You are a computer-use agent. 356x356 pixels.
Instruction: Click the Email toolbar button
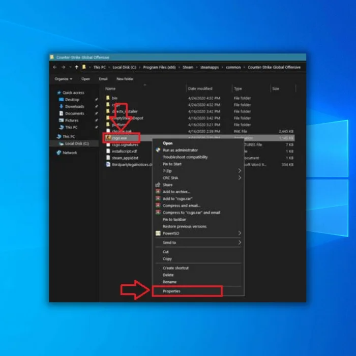point(103,79)
